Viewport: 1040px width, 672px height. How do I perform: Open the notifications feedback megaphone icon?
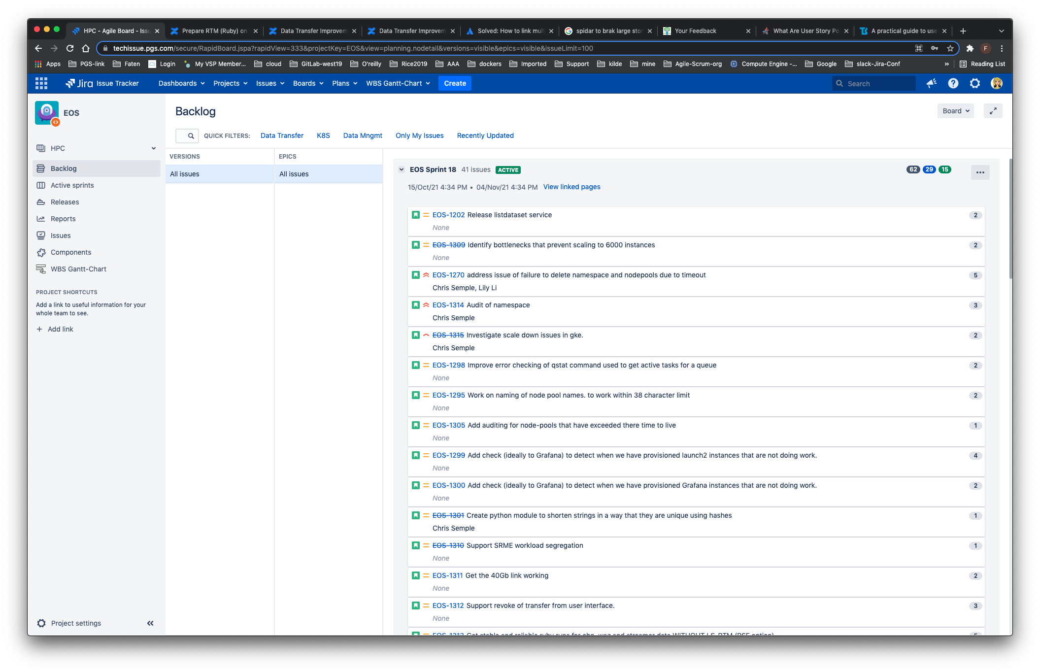coord(931,83)
